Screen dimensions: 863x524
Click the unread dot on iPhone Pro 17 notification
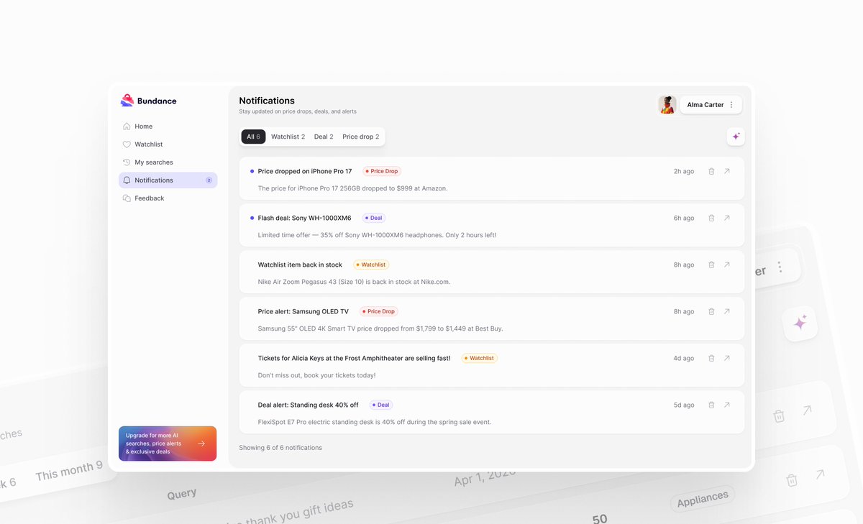pyautogui.click(x=252, y=171)
